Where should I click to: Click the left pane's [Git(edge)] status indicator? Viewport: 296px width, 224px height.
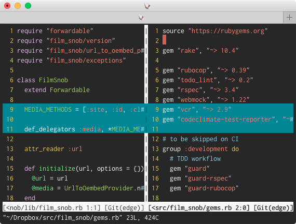pyautogui.click(x=125, y=208)
